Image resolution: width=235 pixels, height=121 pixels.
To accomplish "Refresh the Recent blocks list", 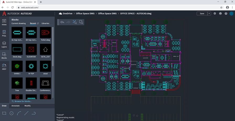I will pos(38,23).
